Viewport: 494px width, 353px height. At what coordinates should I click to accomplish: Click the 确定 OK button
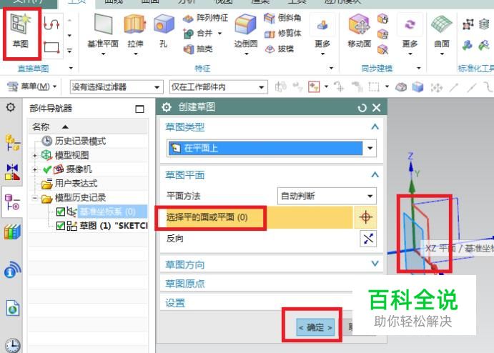pyautogui.click(x=315, y=327)
